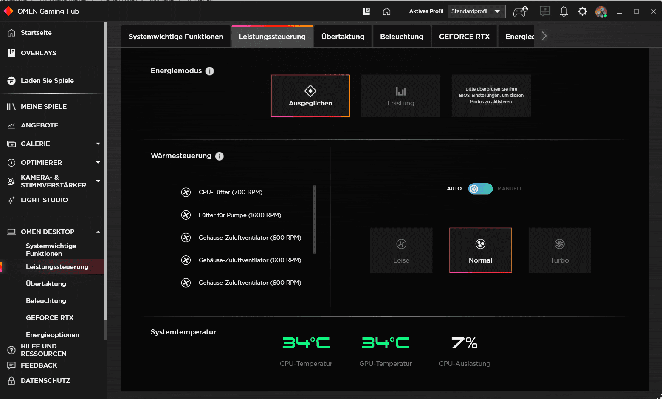Open the settings gear icon

coord(583,11)
